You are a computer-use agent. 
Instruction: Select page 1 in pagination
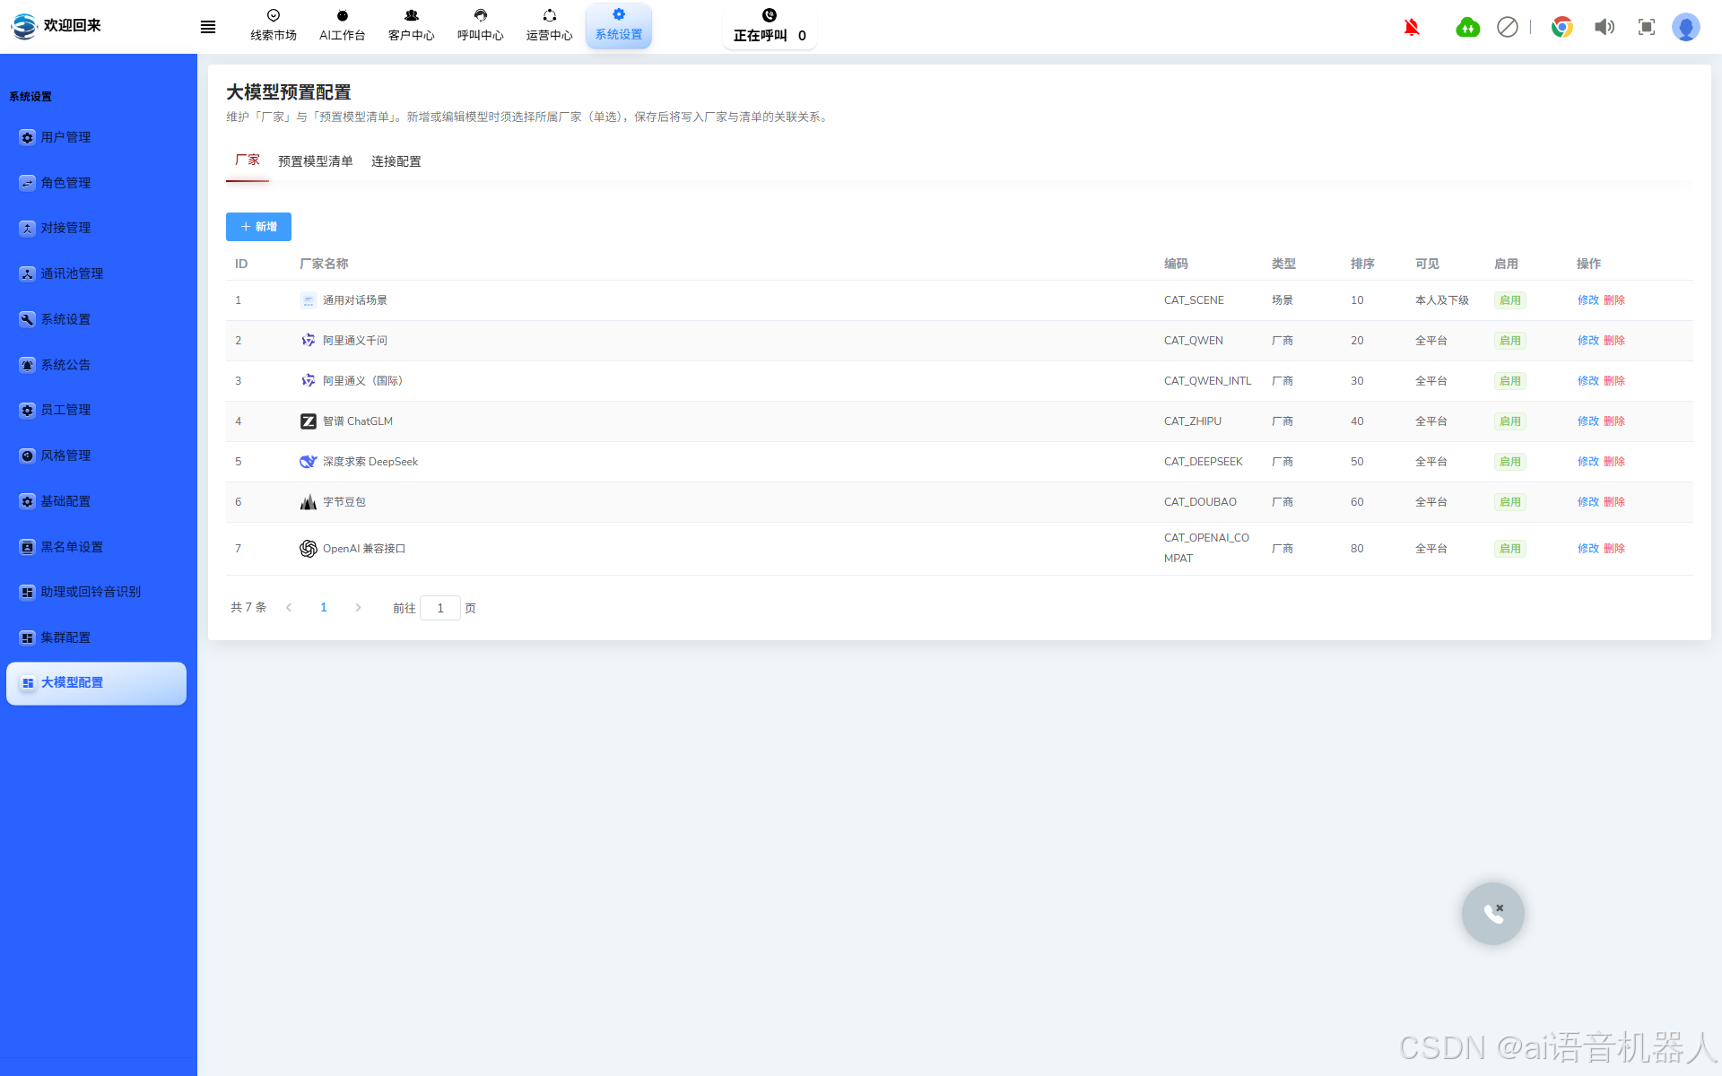[x=324, y=608]
